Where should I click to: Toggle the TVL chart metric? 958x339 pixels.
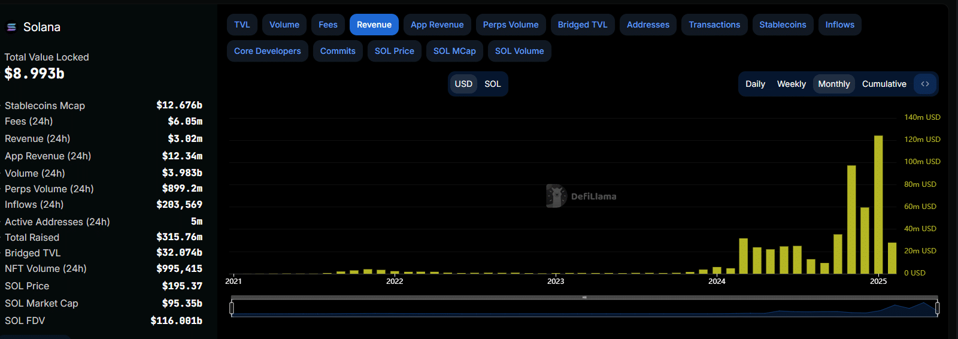pyautogui.click(x=242, y=25)
